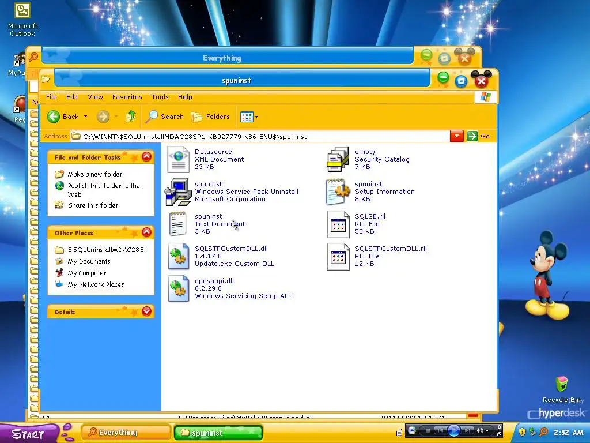Click Share this folder
The image size is (590, 443).
click(x=86, y=205)
